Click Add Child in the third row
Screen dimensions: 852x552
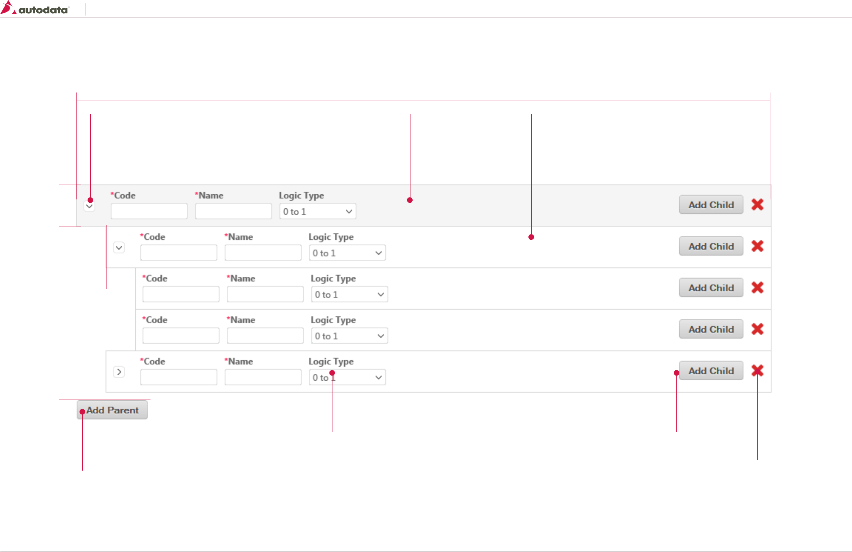click(x=711, y=287)
